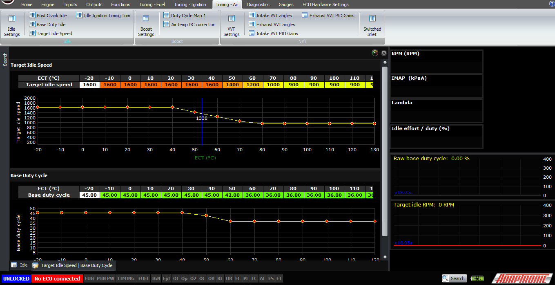Click the application logo button top-left

click(7, 2)
